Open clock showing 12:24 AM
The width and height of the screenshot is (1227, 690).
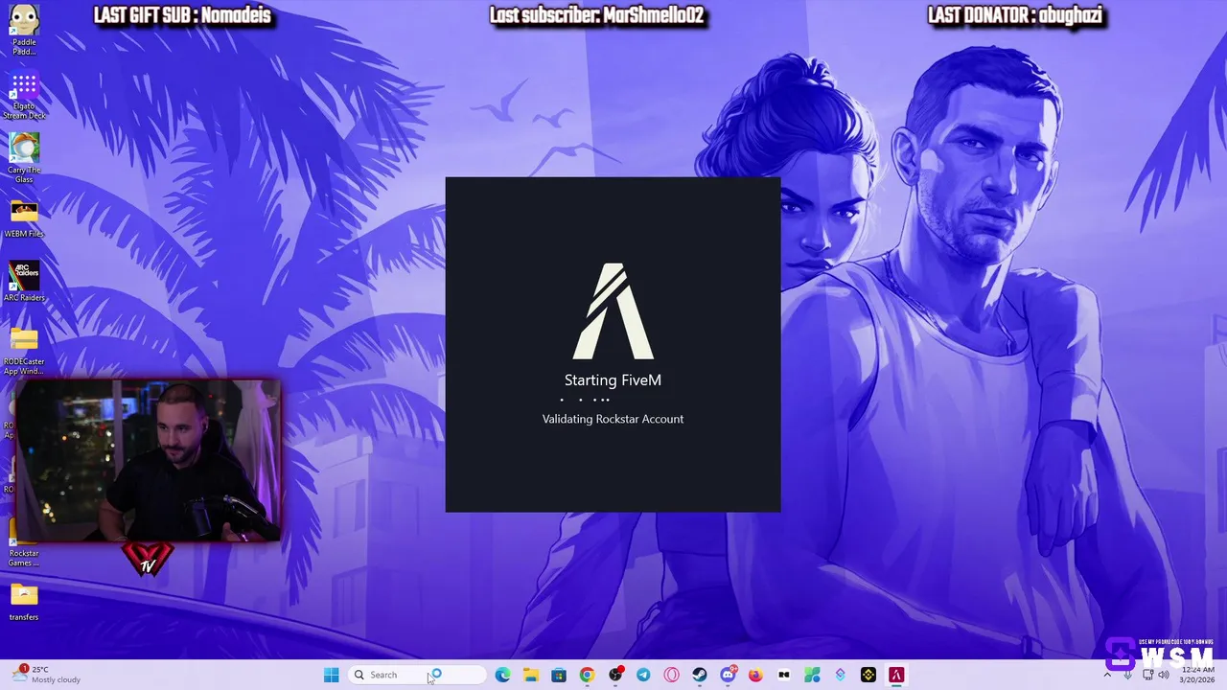(x=1198, y=675)
